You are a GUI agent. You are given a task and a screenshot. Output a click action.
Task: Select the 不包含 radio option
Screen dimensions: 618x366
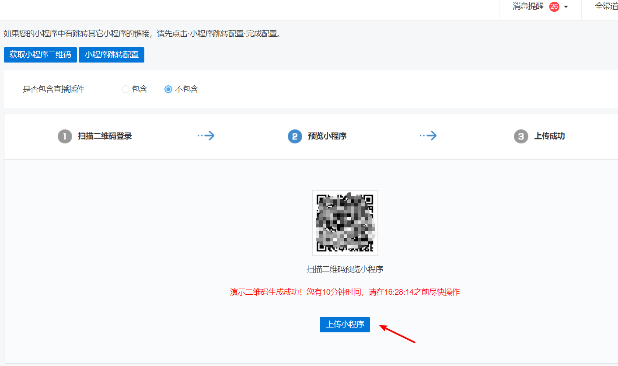[x=168, y=89]
